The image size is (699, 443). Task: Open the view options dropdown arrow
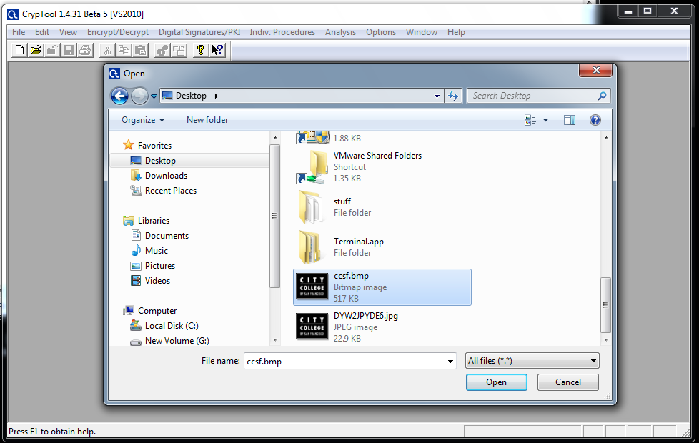pyautogui.click(x=545, y=120)
